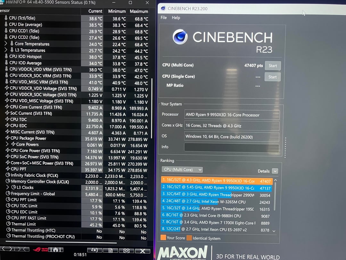Open HWiNFO sensor settings gear button

click(x=127, y=250)
